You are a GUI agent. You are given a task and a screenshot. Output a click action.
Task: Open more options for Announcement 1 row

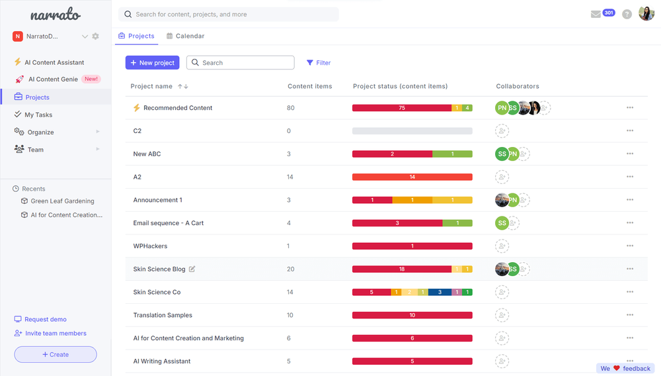click(x=630, y=200)
